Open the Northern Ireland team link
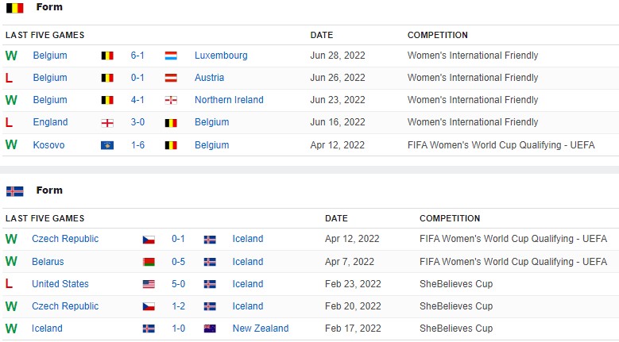Screen dimensions: 619x342 [x=229, y=100]
